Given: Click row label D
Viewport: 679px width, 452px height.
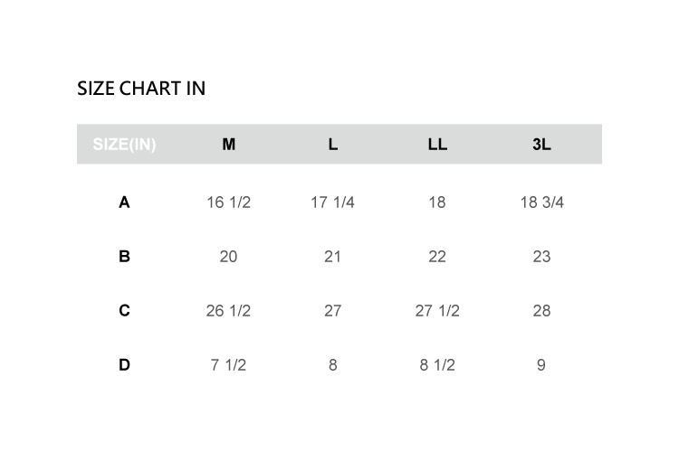Looking at the screenshot, I should click(124, 365).
